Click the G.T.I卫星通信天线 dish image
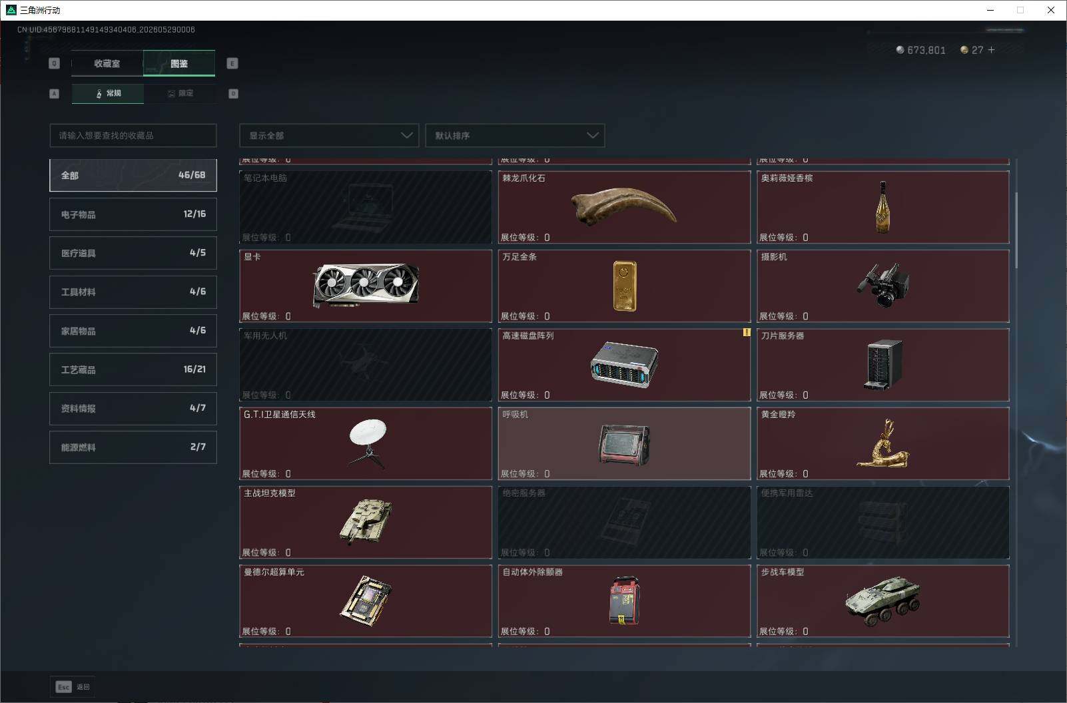The height and width of the screenshot is (703, 1067). tap(367, 443)
